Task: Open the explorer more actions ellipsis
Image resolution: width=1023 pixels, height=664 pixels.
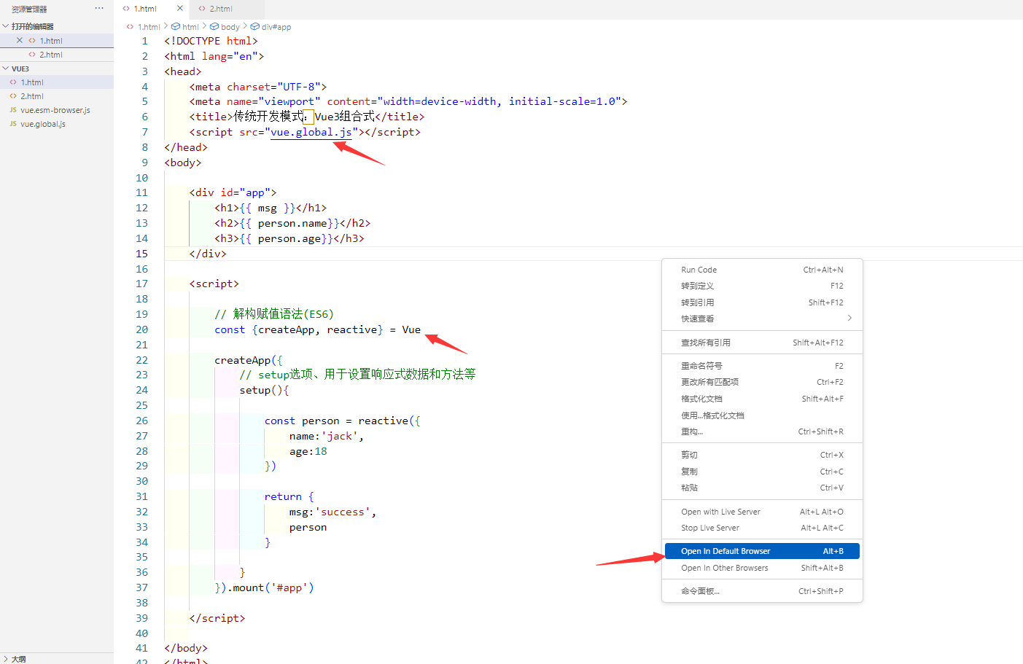Action: [99, 8]
